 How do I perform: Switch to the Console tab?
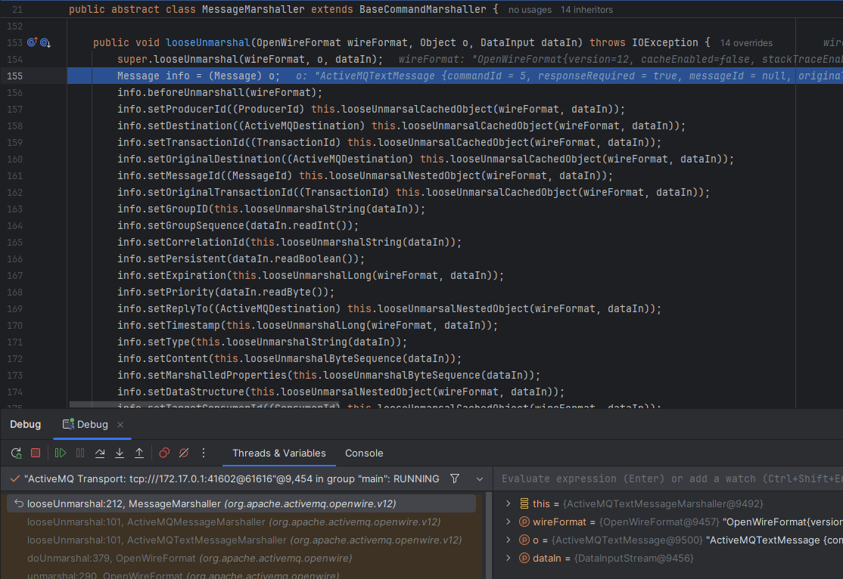364,453
